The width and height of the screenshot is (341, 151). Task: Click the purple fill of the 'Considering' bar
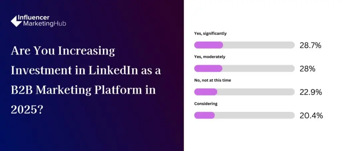tap(204, 115)
